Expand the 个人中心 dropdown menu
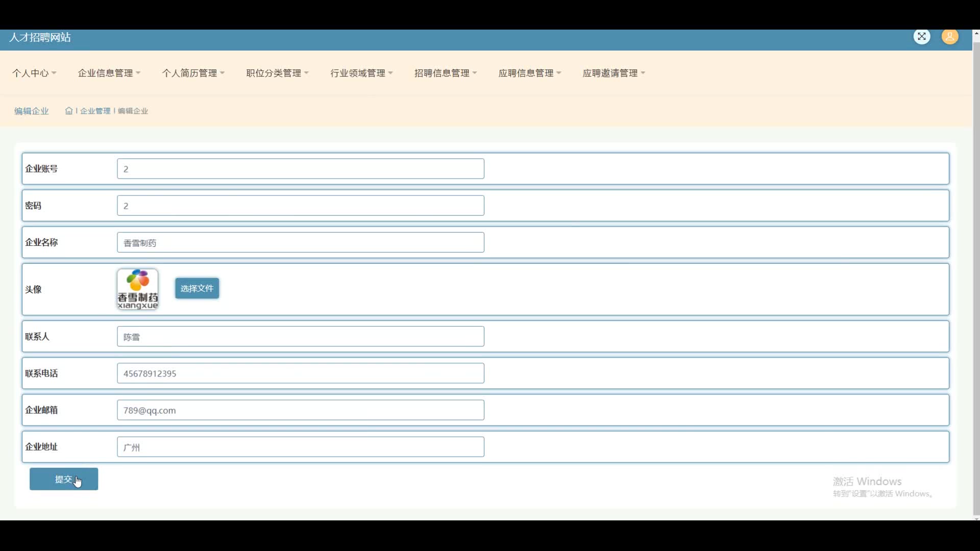The image size is (980, 551). coord(34,73)
